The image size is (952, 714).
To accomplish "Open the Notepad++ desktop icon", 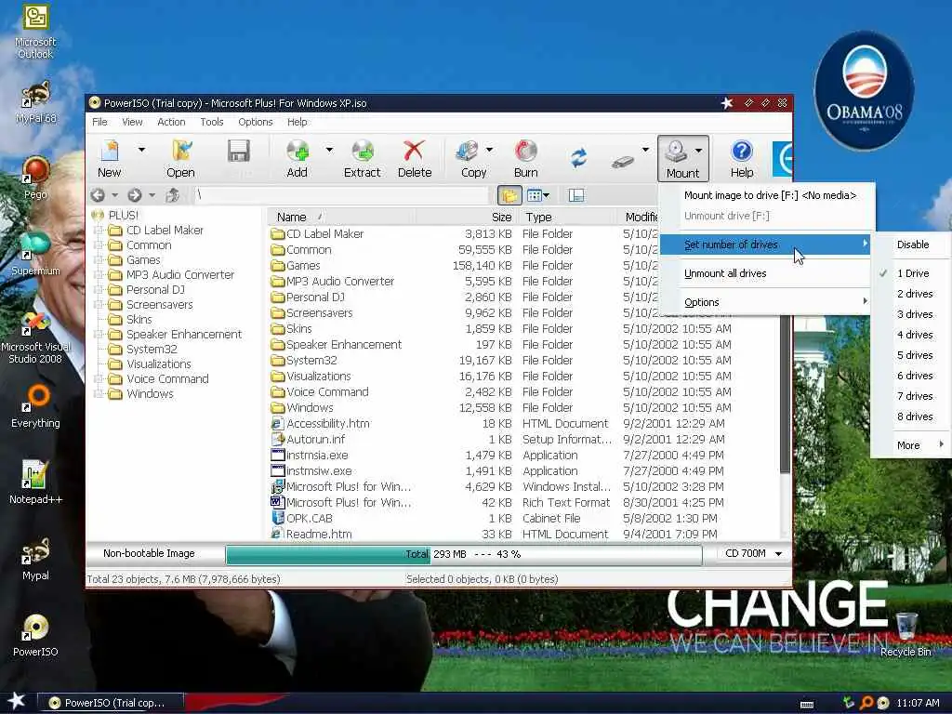I will coord(35,483).
